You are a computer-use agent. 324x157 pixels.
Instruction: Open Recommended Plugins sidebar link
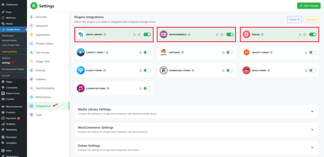(x=13, y=69)
